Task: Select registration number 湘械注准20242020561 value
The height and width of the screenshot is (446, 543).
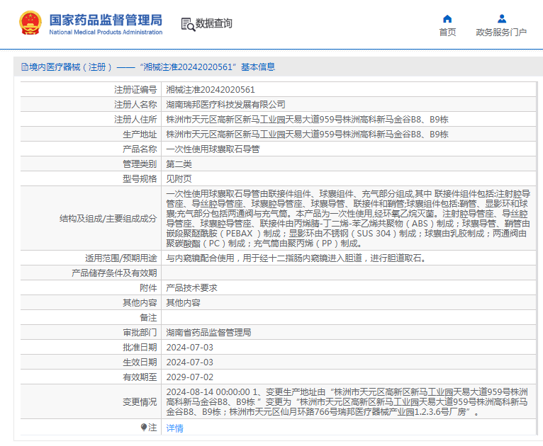Action: point(211,90)
